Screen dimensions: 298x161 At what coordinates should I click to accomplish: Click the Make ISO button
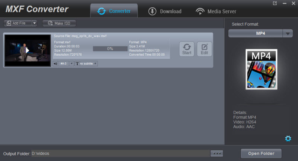pos(59,23)
